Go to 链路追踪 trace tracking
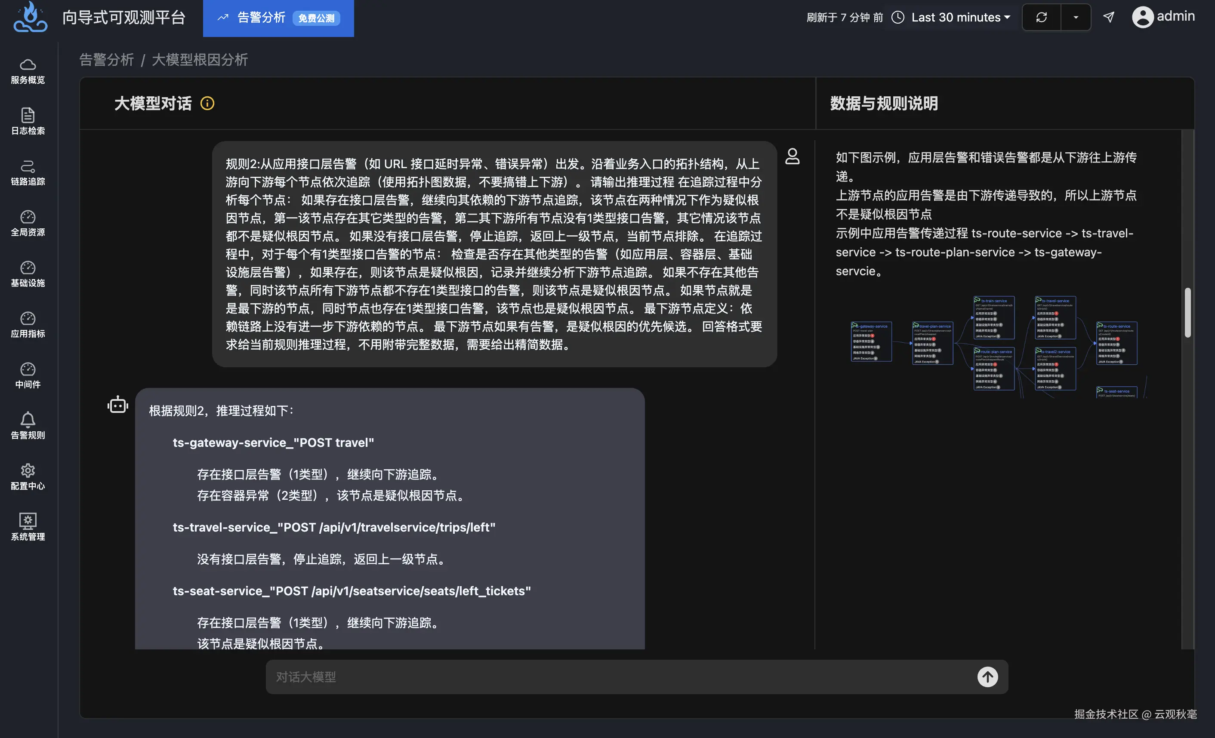Screen dimensions: 1215x738 click(x=28, y=172)
